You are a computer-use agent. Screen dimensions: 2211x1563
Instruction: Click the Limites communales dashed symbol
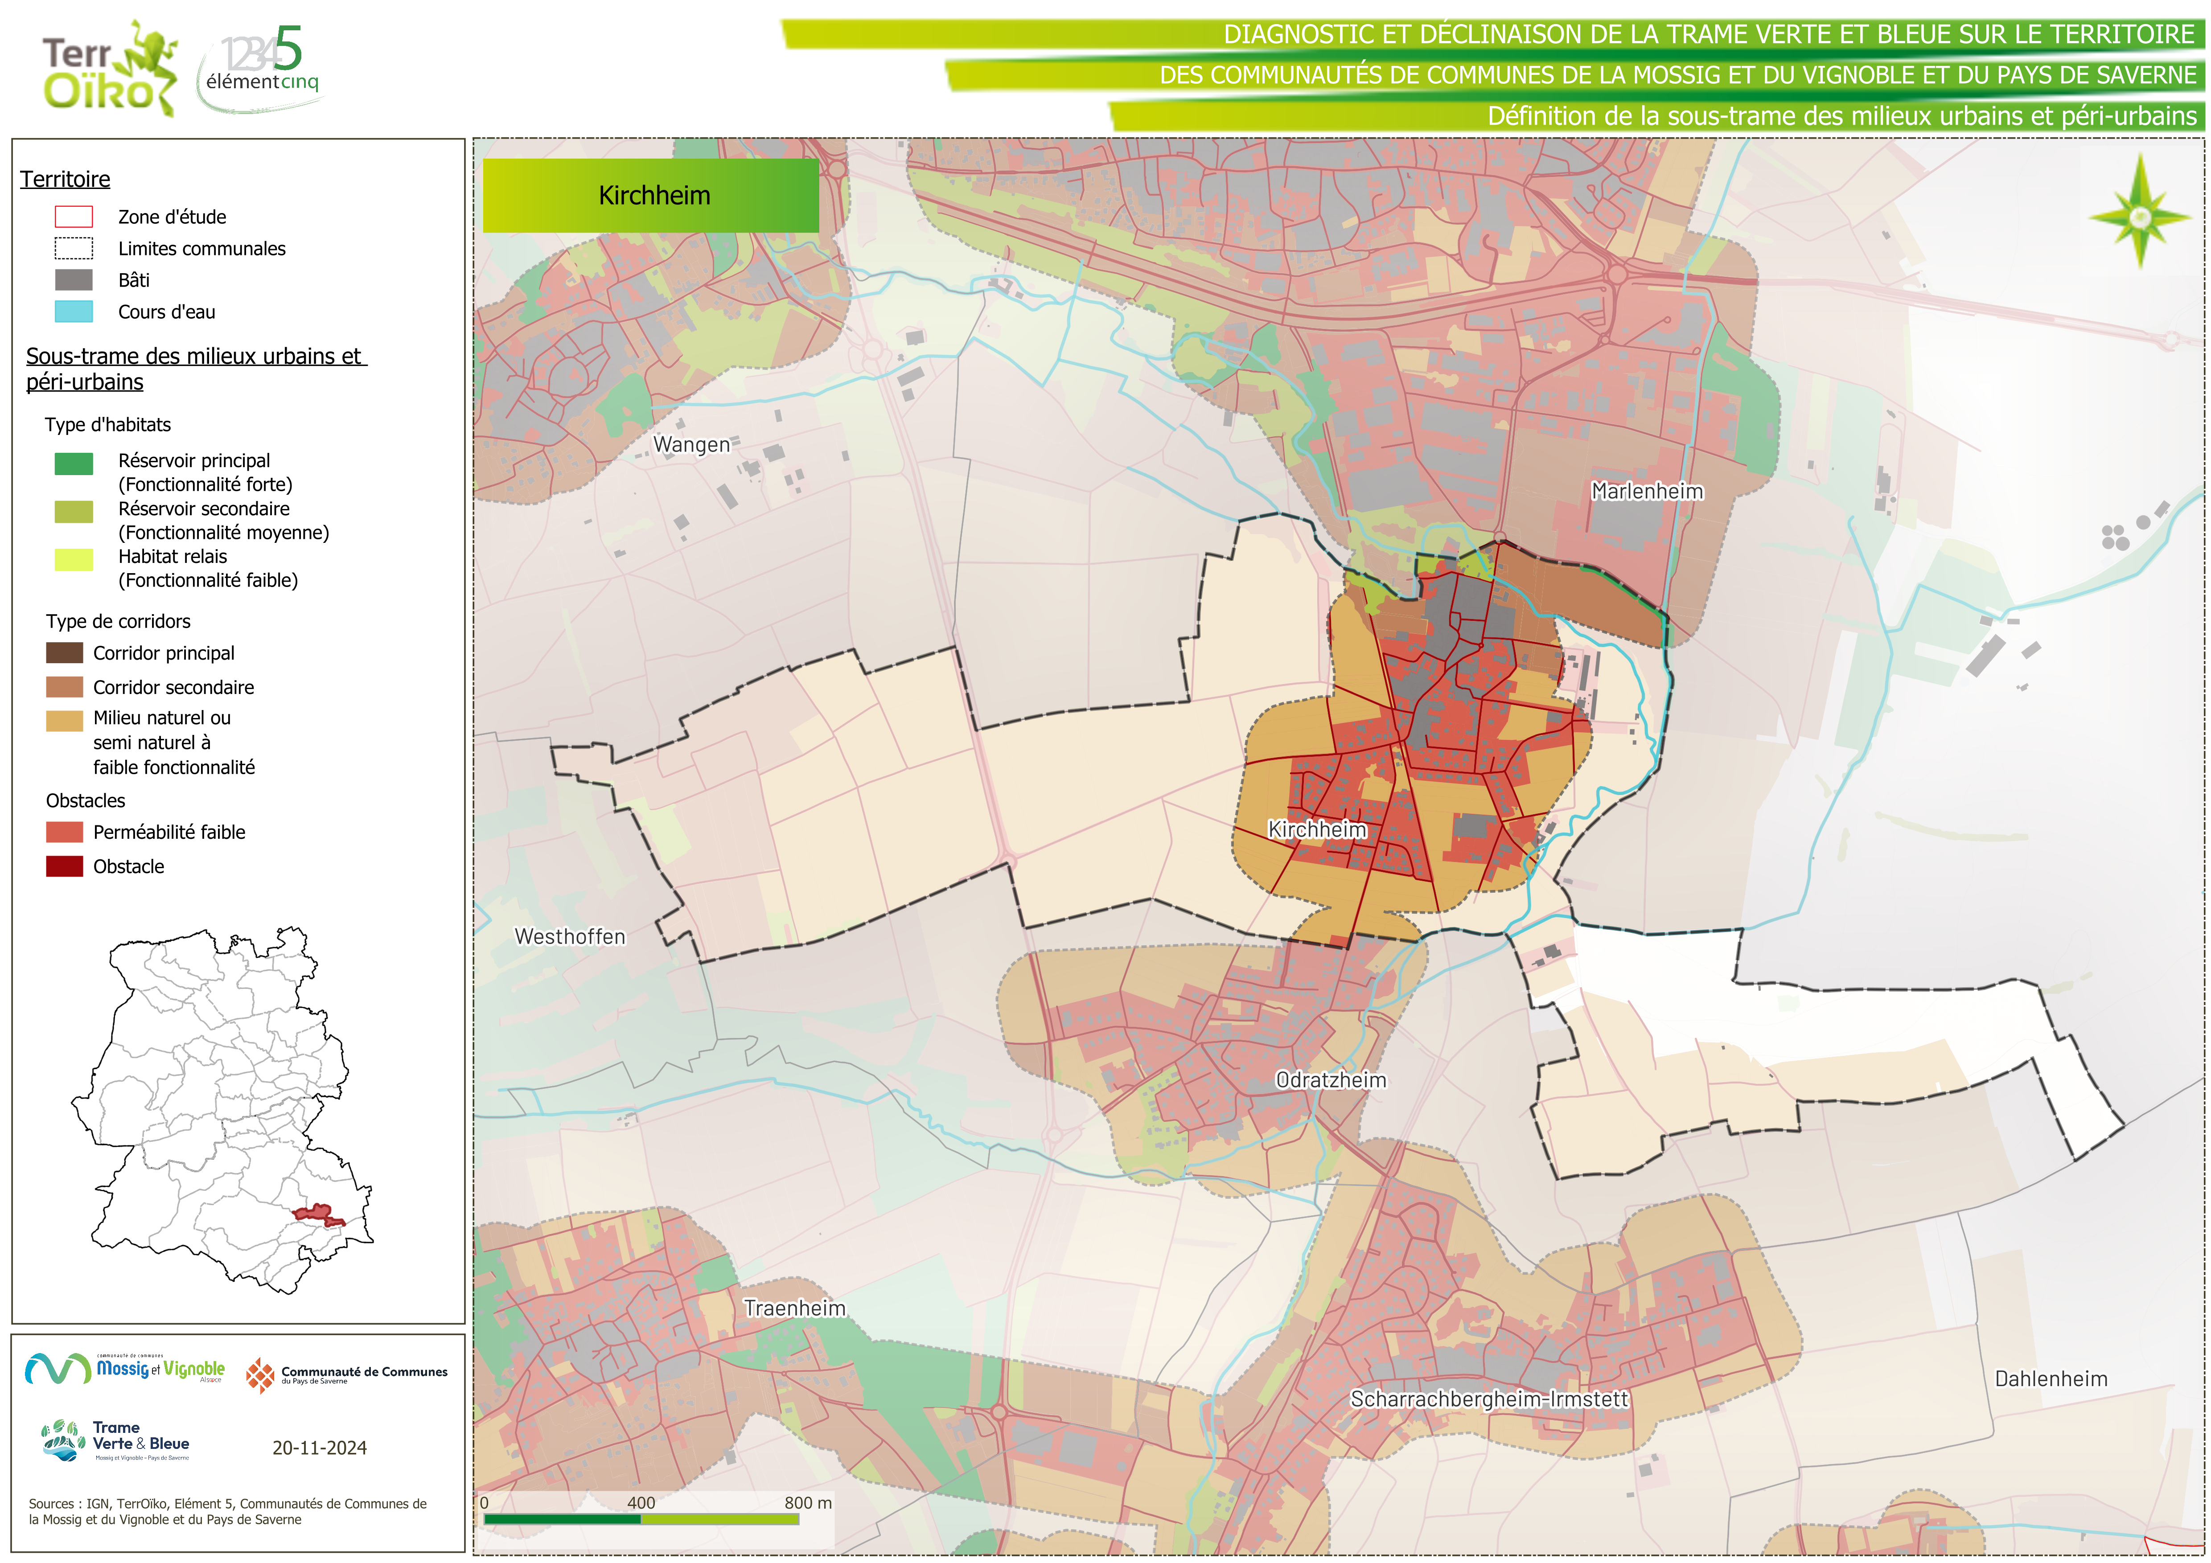point(73,248)
